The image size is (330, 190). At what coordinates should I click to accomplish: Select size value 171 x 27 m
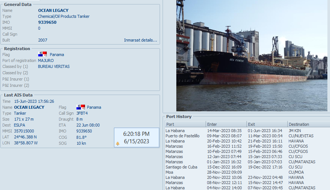[24, 119]
